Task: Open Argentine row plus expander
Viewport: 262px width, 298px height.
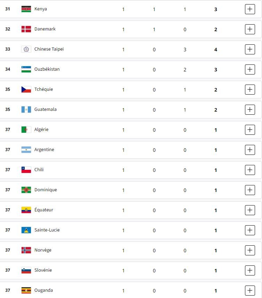Action: tap(250, 150)
